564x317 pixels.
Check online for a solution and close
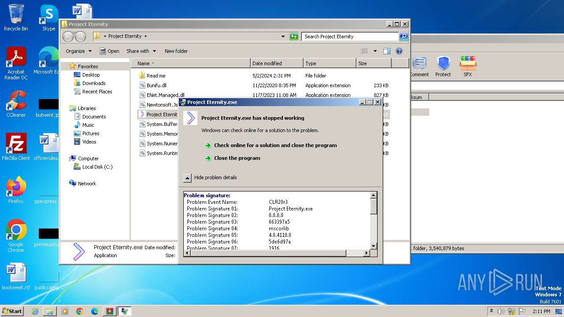tap(275, 145)
